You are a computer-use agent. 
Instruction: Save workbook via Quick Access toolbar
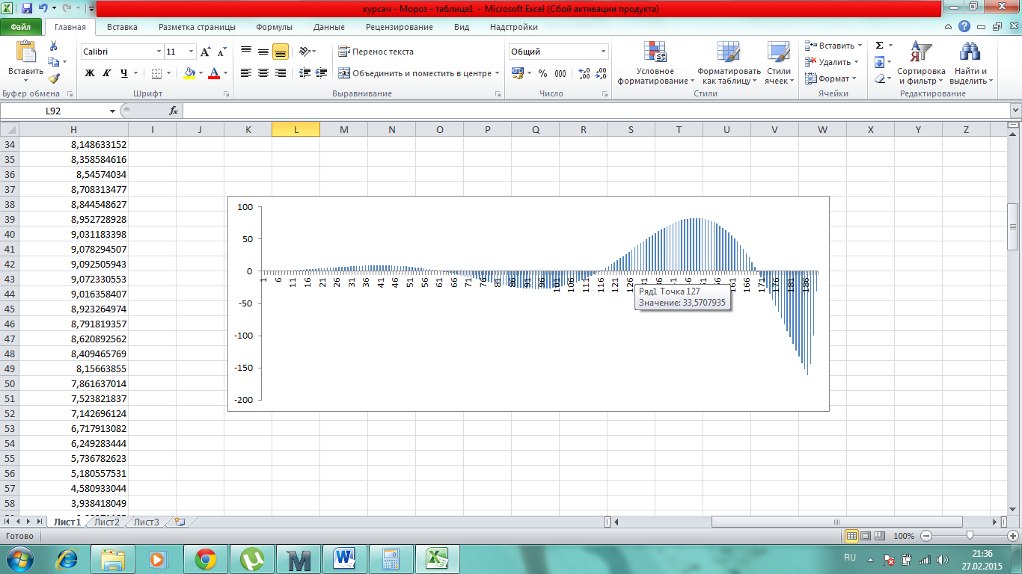click(x=27, y=9)
